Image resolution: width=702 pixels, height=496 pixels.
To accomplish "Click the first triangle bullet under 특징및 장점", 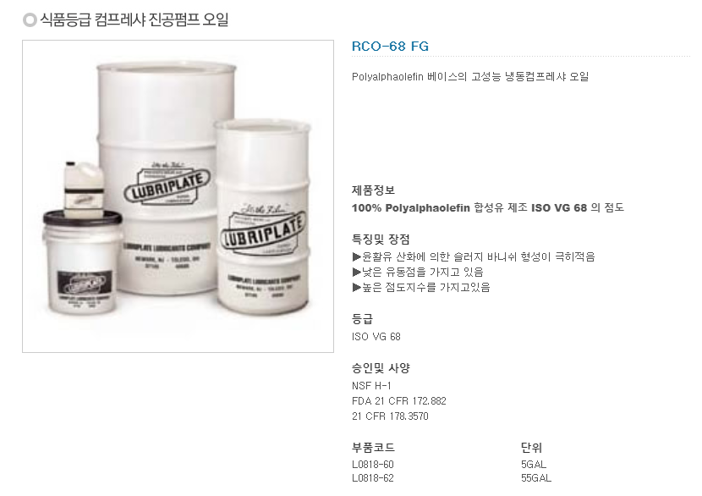I will [x=356, y=256].
